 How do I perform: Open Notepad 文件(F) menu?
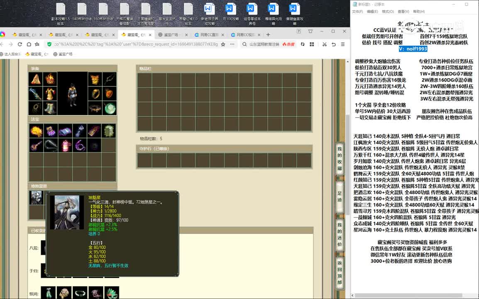[x=357, y=12]
